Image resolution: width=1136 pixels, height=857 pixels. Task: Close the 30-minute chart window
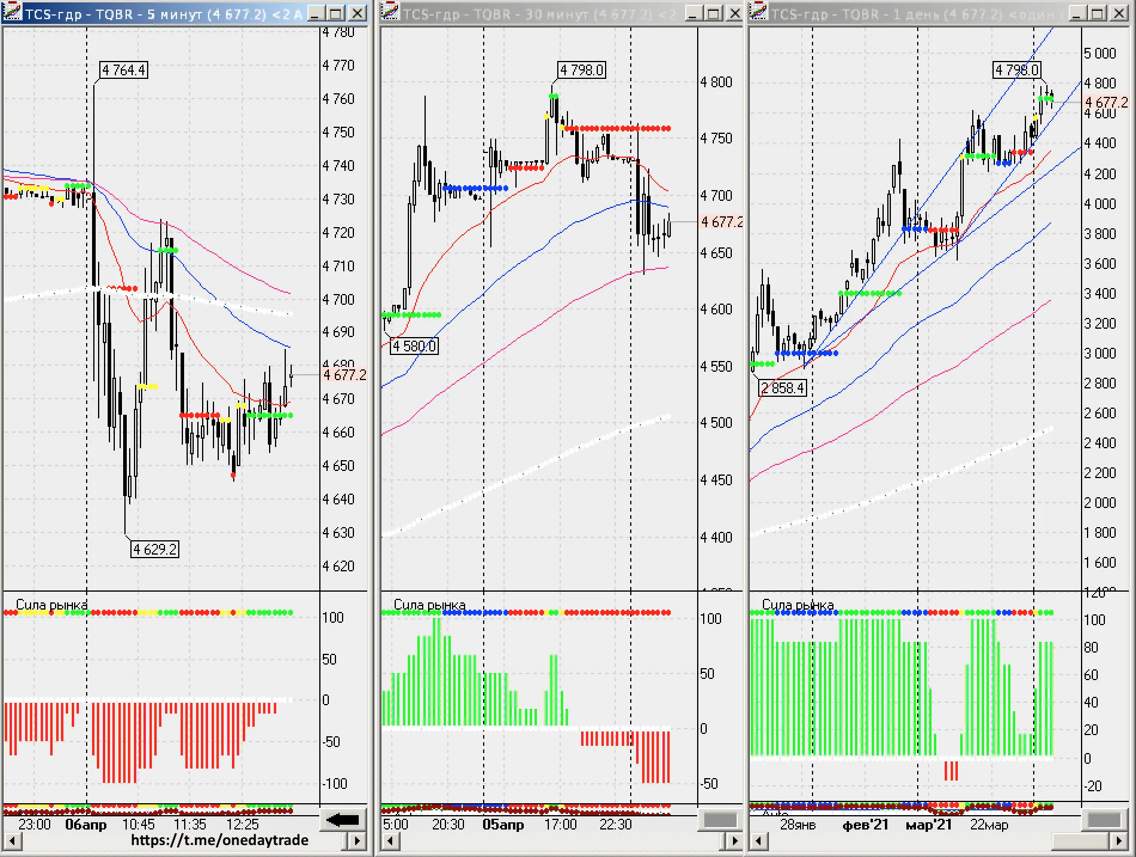point(734,13)
